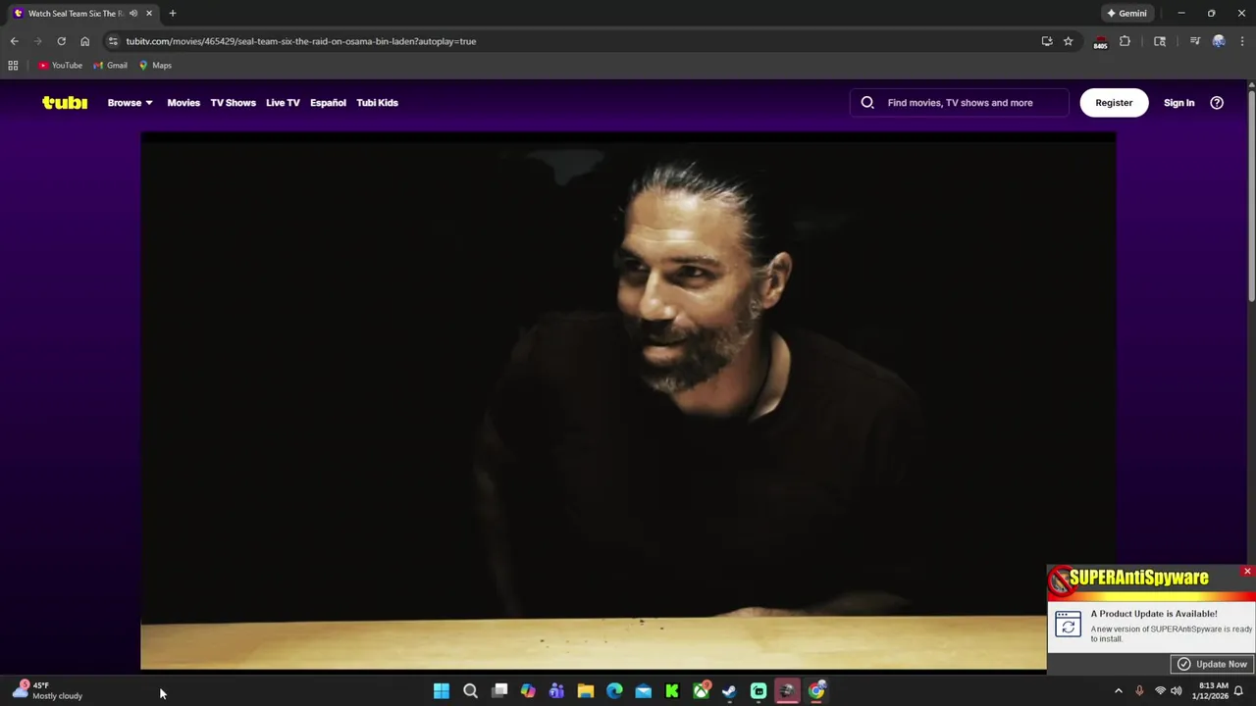Open volume control in system tray

[1177, 691]
